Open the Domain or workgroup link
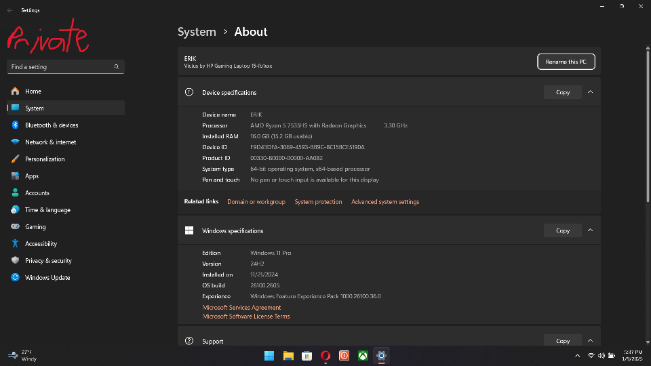This screenshot has height=366, width=651. [256, 202]
